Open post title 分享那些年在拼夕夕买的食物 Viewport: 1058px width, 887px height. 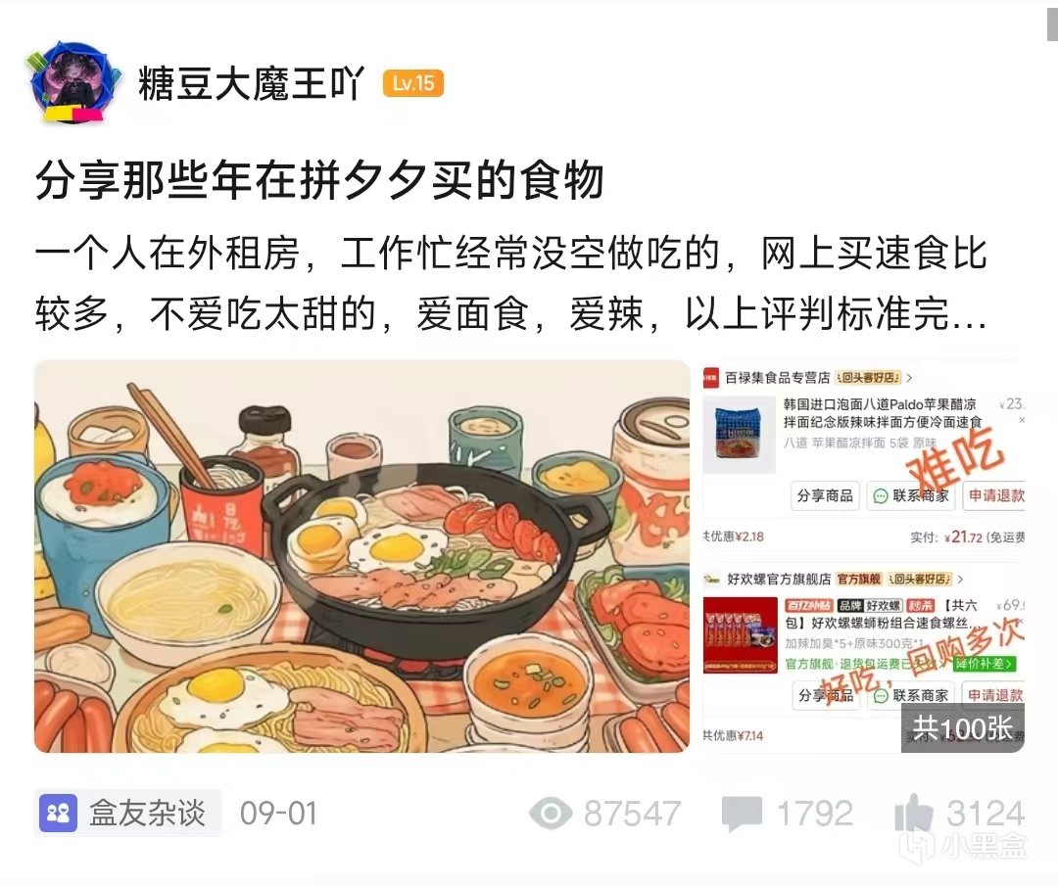(x=319, y=180)
